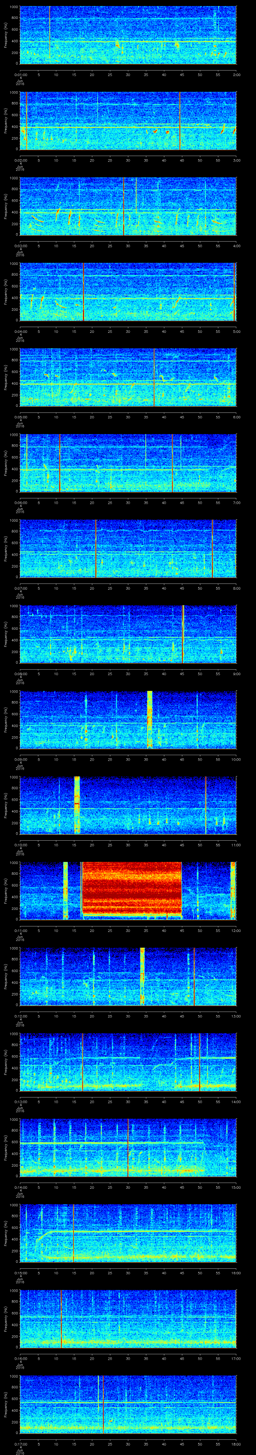256x1455 pixels.
Task: Click the 0:10:00 start time label
Action: (x=20, y=844)
